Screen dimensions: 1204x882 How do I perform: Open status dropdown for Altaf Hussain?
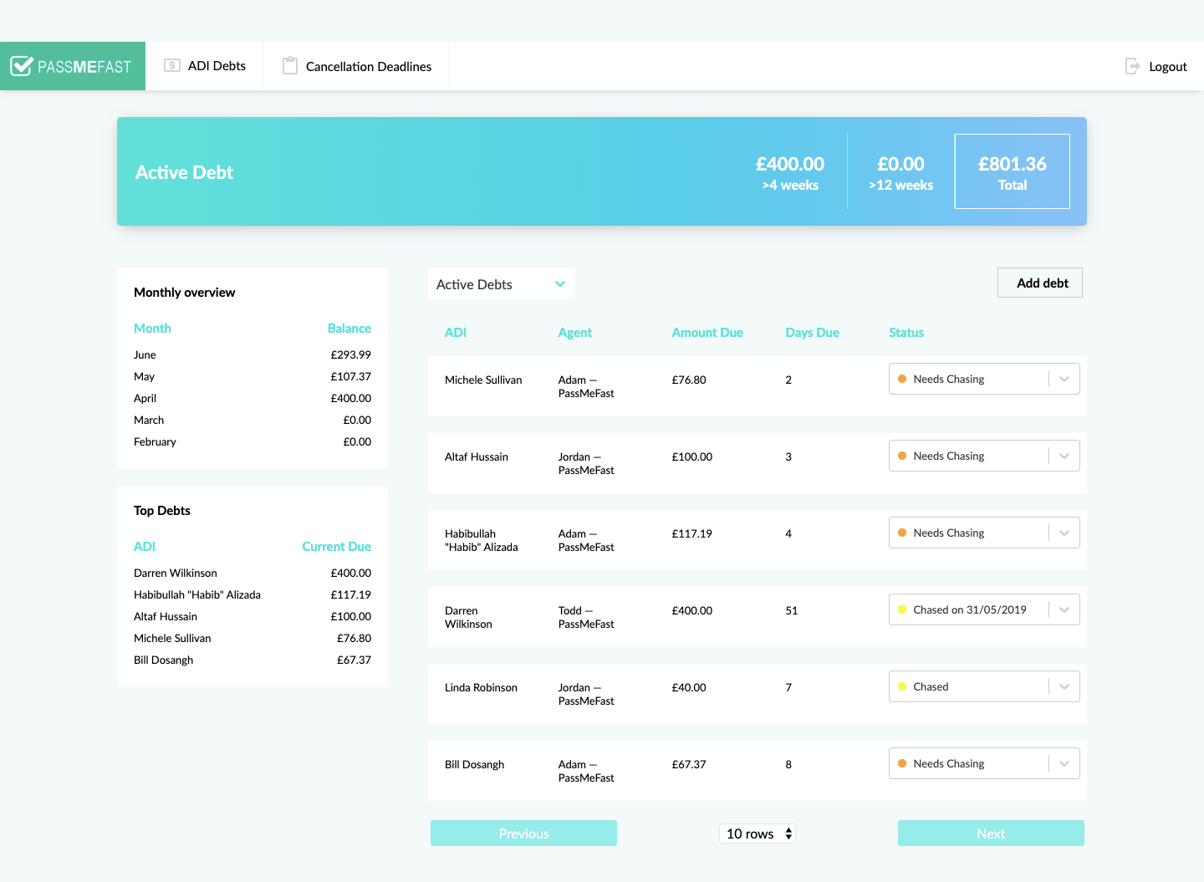[984, 456]
